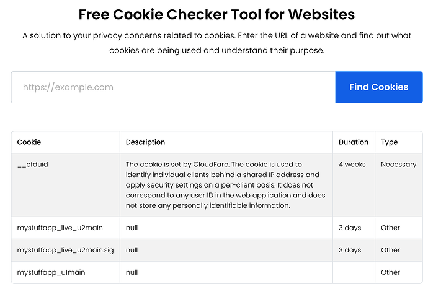The width and height of the screenshot is (428, 289).
Task: Focus the https://example.com URL input field
Action: (x=173, y=87)
